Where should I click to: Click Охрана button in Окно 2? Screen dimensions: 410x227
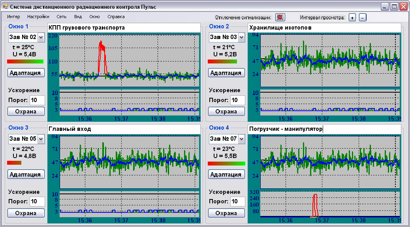pyautogui.click(x=226, y=112)
